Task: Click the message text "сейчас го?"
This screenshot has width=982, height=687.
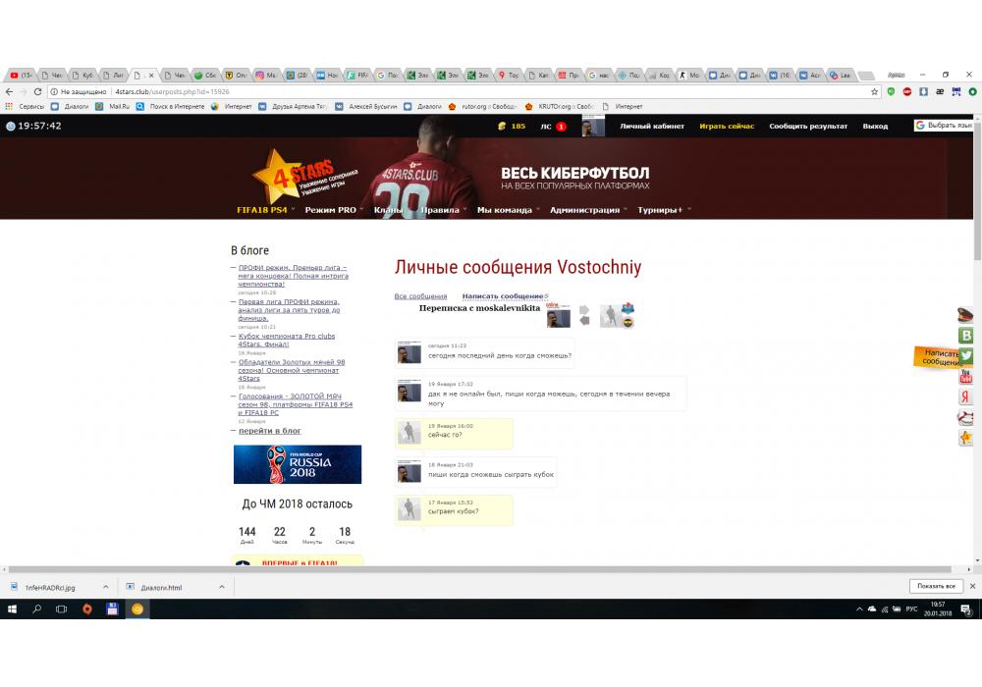Action: (445, 435)
